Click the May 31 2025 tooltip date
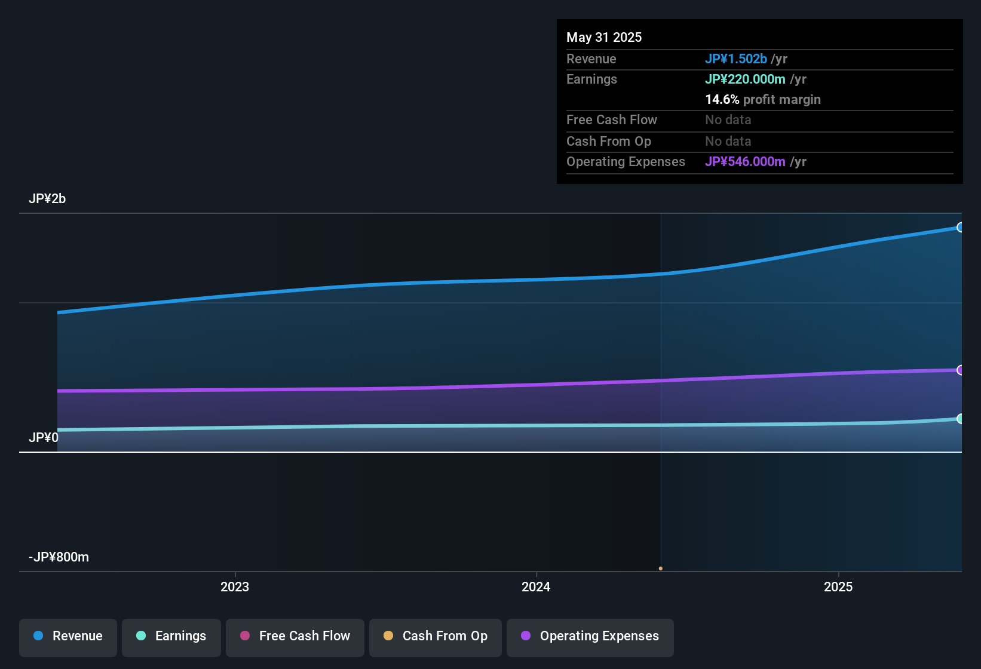 (604, 37)
